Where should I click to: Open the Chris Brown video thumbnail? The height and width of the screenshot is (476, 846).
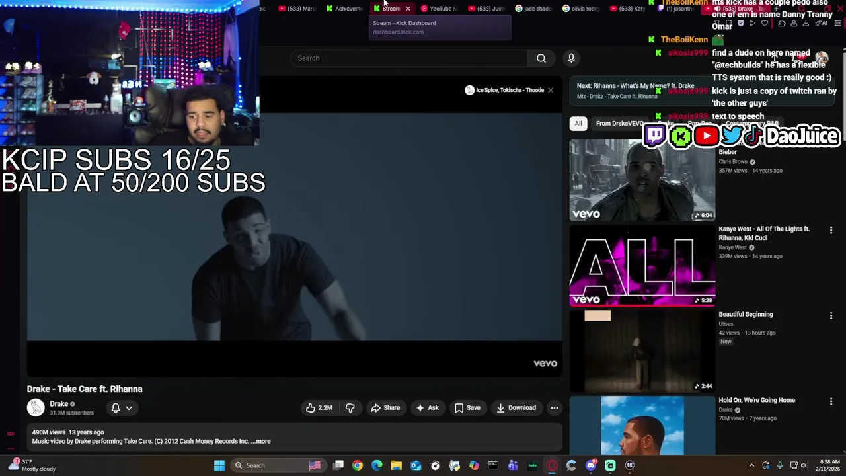point(642,180)
